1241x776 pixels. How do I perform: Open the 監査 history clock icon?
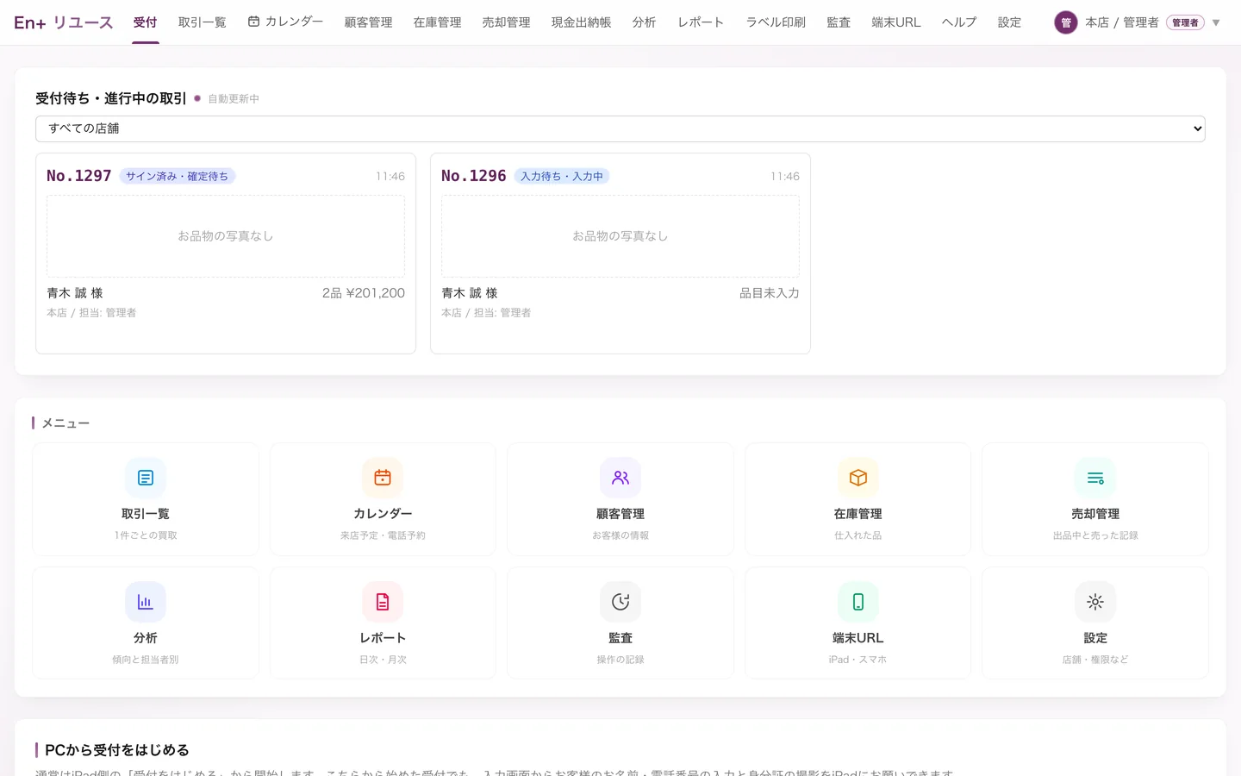(x=620, y=602)
